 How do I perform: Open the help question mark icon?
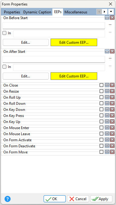8,199
